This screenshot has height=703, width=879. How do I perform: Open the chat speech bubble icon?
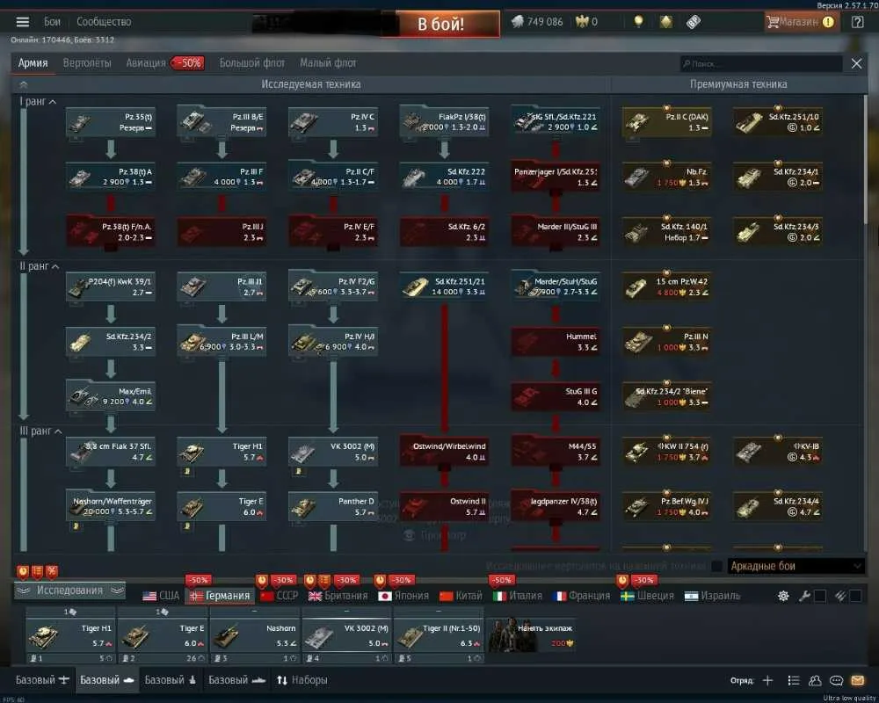pos(837,680)
